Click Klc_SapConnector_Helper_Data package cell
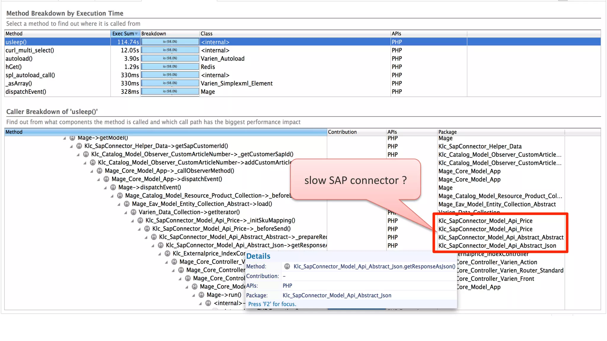Image resolution: width=607 pixels, height=341 pixels. (x=480, y=146)
